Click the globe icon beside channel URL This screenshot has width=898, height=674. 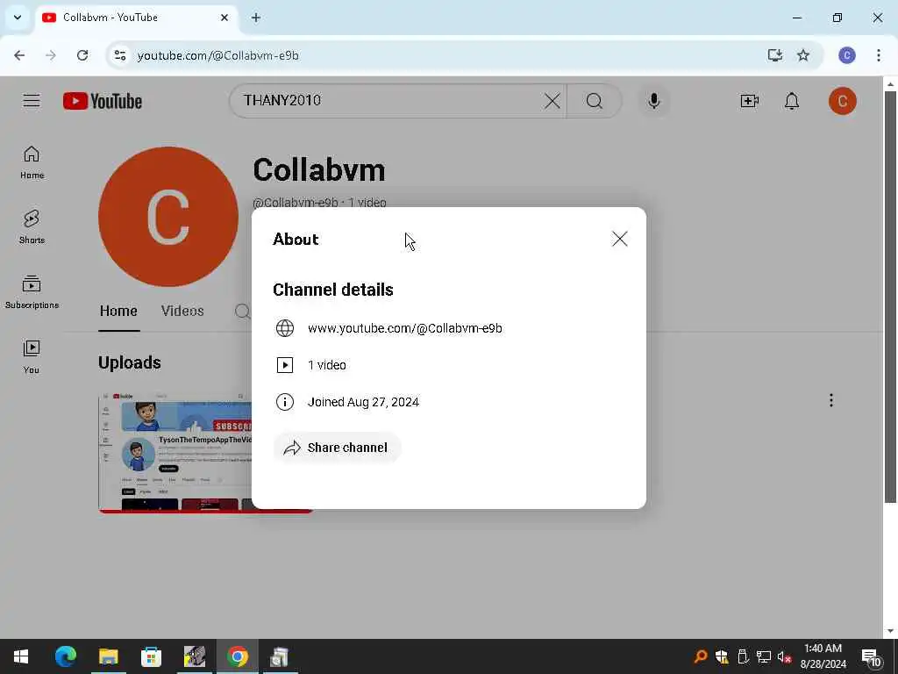[285, 328]
